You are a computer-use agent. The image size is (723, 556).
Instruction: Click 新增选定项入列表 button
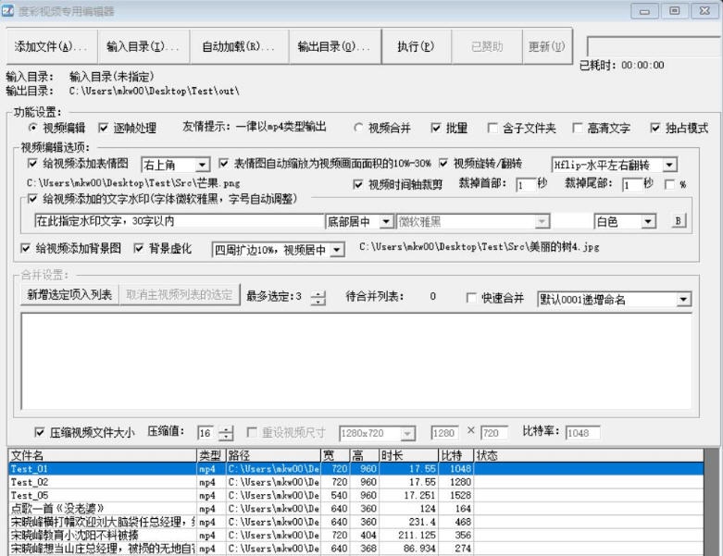69,295
